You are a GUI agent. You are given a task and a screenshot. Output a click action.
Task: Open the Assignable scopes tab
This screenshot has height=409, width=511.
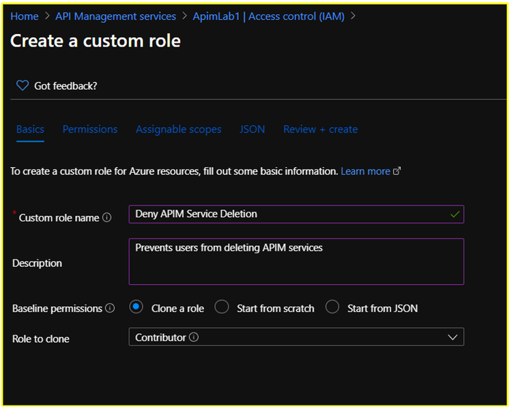tap(178, 129)
